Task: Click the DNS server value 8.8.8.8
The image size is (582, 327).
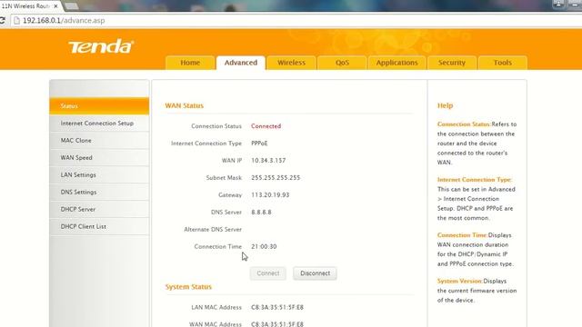Action: (x=261, y=212)
